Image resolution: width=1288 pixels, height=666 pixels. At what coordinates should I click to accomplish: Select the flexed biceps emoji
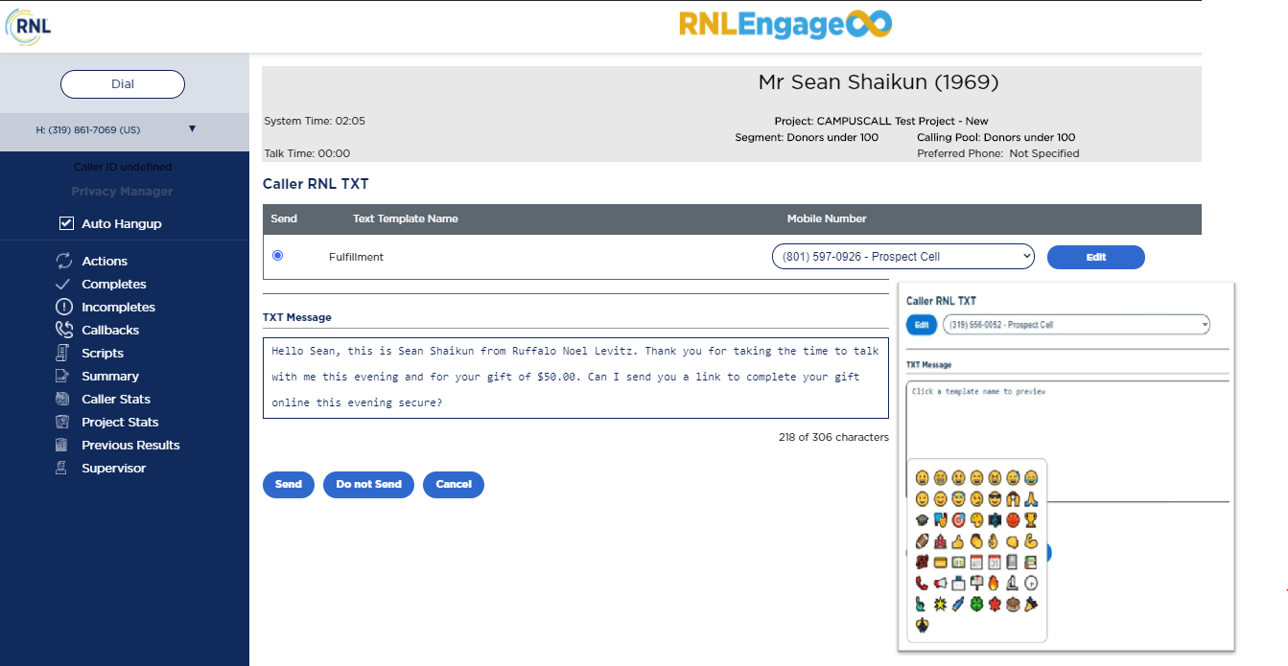1031,541
